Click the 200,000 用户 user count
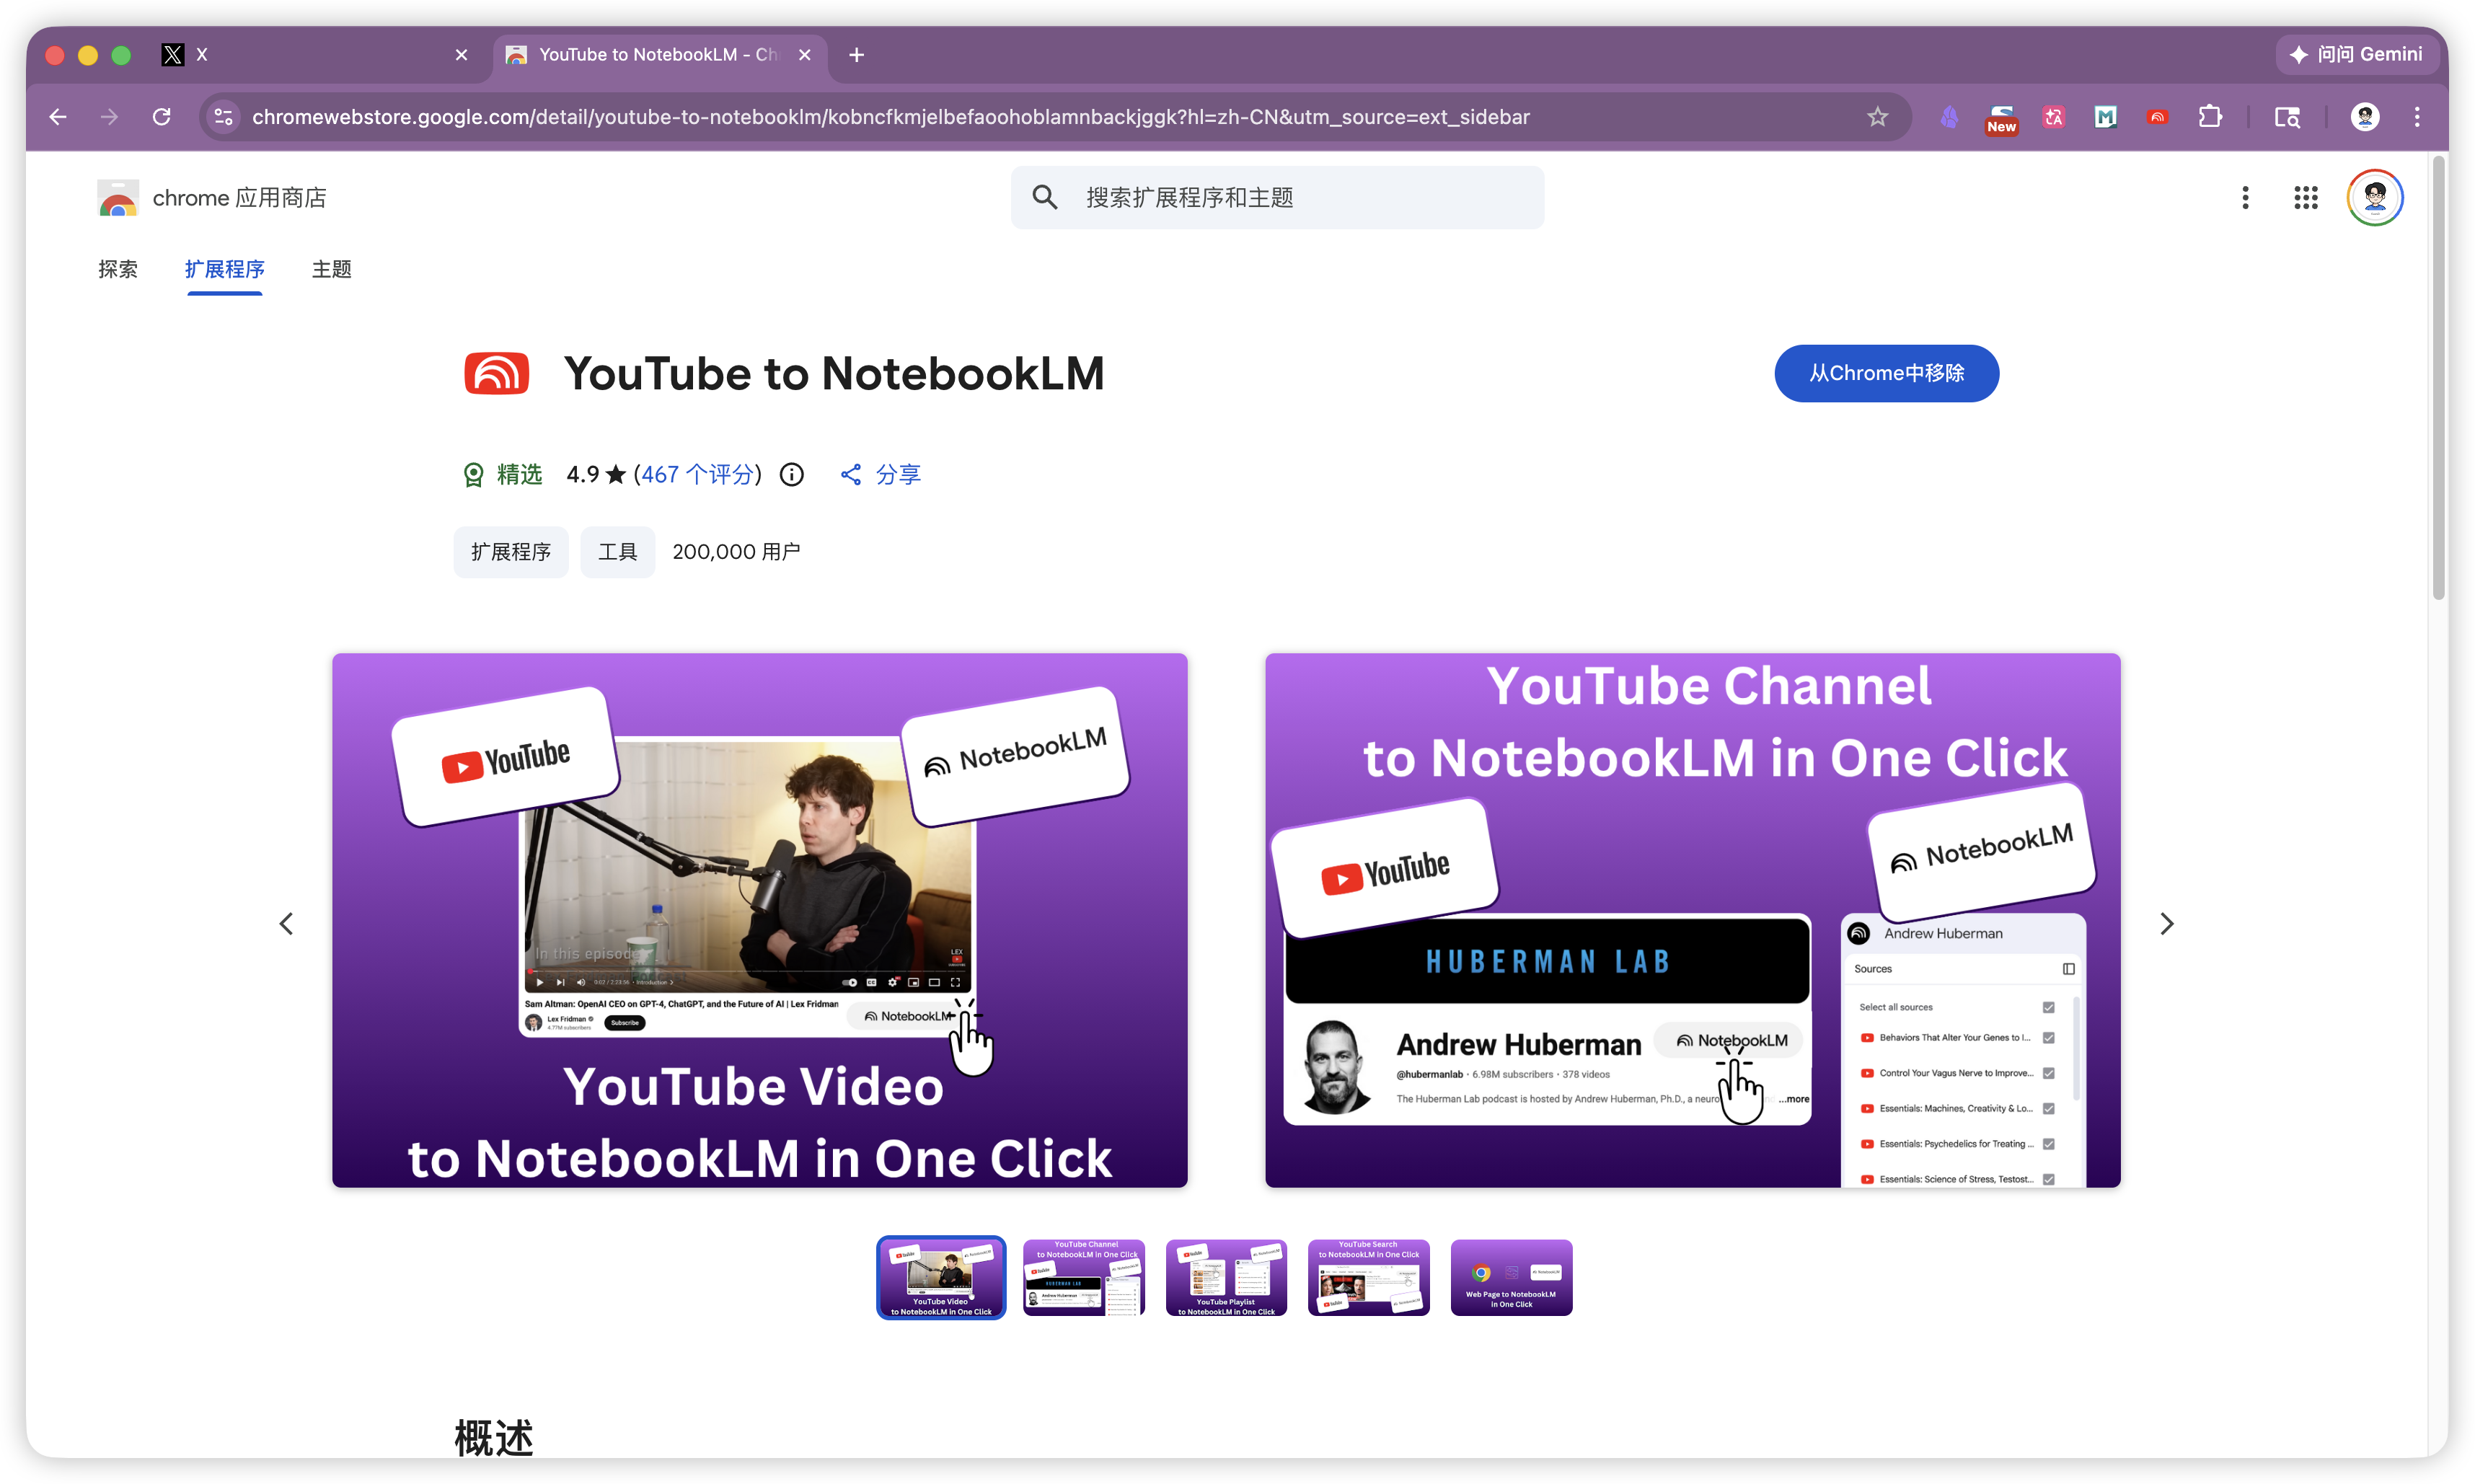This screenshot has height=1484, width=2475. tap(736, 552)
